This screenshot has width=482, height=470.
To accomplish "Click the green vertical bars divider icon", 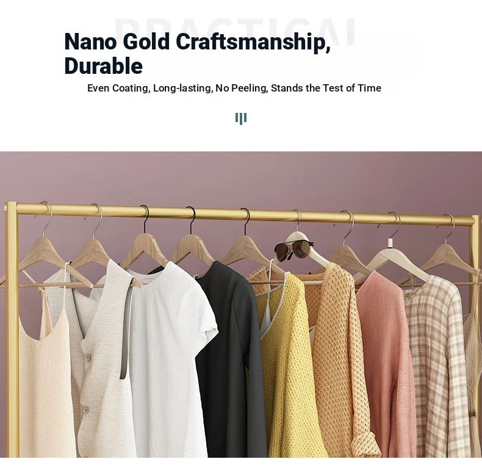I will (x=241, y=118).
